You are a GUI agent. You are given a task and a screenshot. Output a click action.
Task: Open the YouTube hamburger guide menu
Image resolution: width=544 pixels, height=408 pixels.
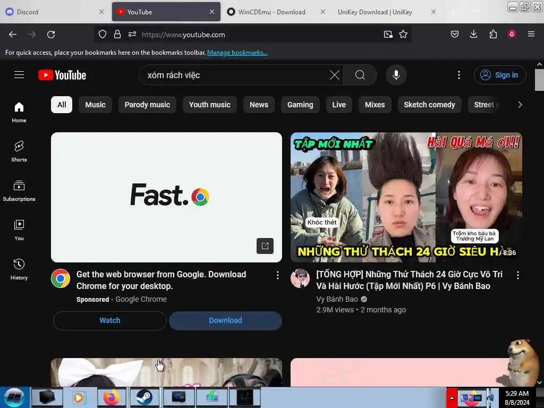click(19, 75)
